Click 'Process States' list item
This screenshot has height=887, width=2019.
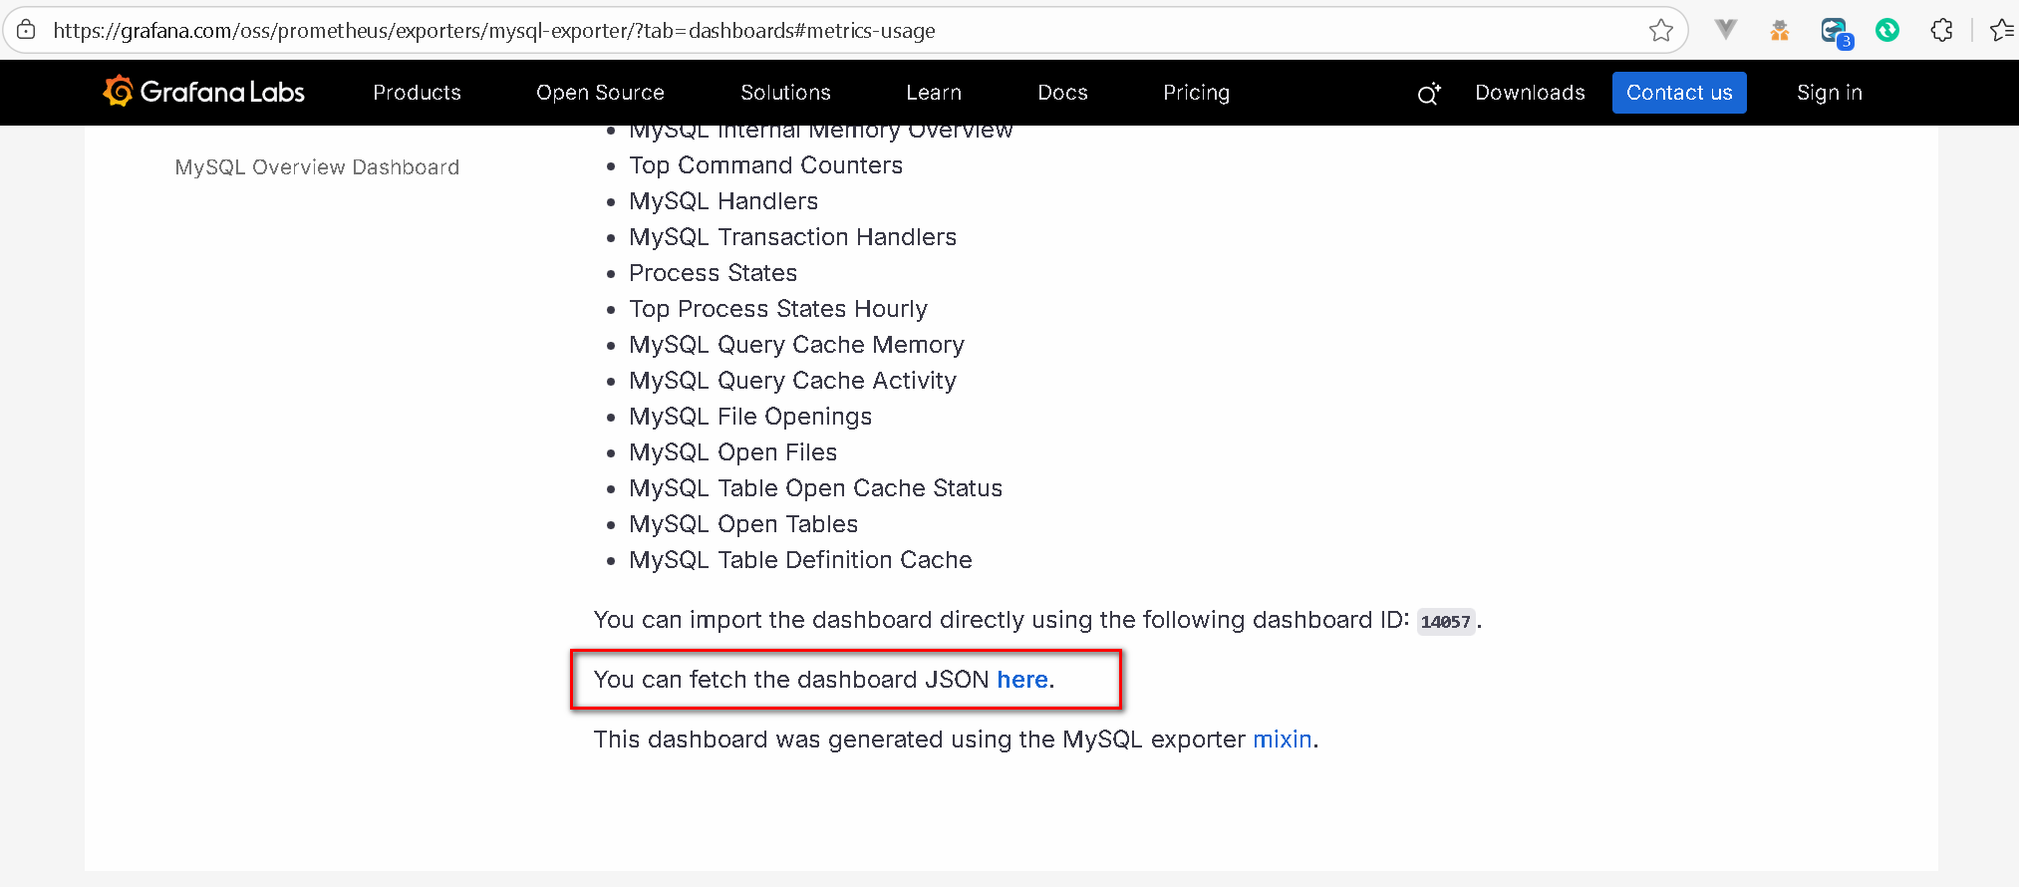(x=713, y=273)
